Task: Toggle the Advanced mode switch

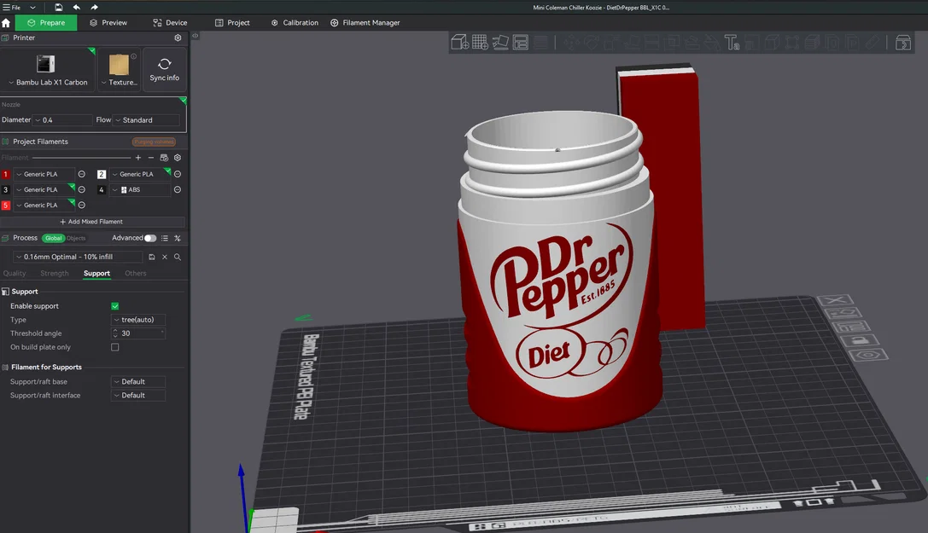Action: (x=150, y=238)
